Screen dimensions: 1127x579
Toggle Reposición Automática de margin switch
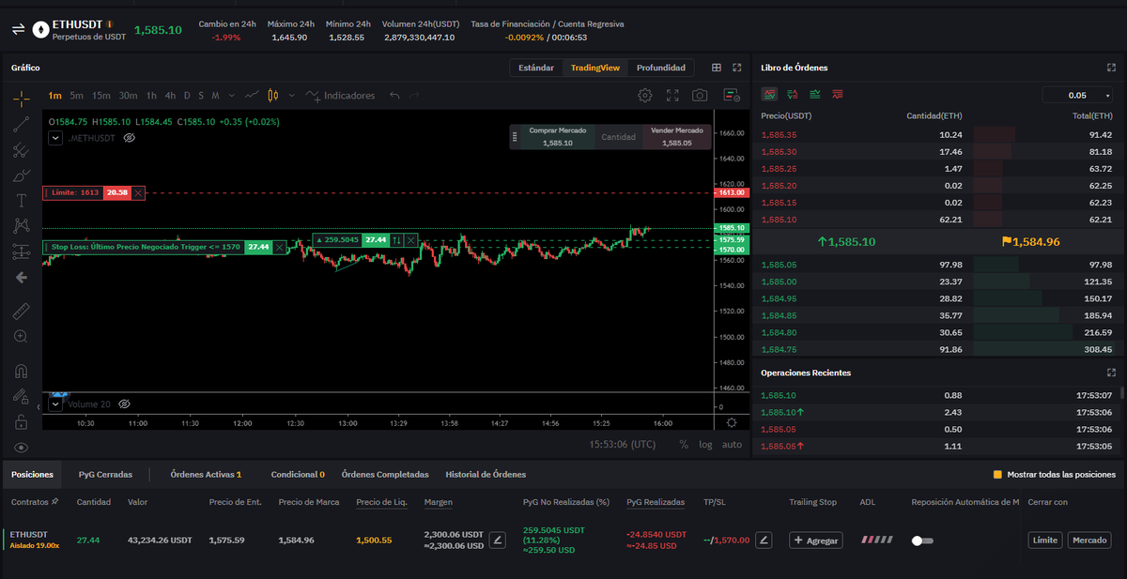(x=923, y=541)
